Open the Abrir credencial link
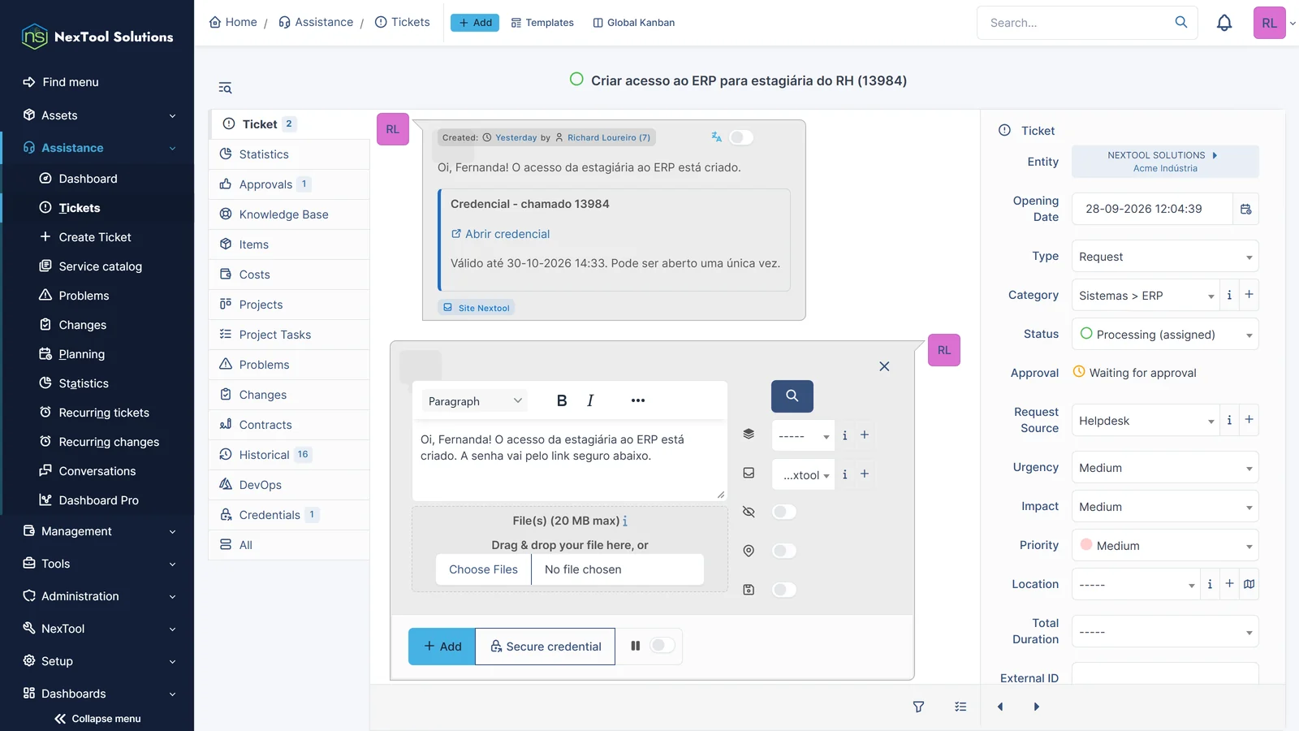 coord(500,234)
